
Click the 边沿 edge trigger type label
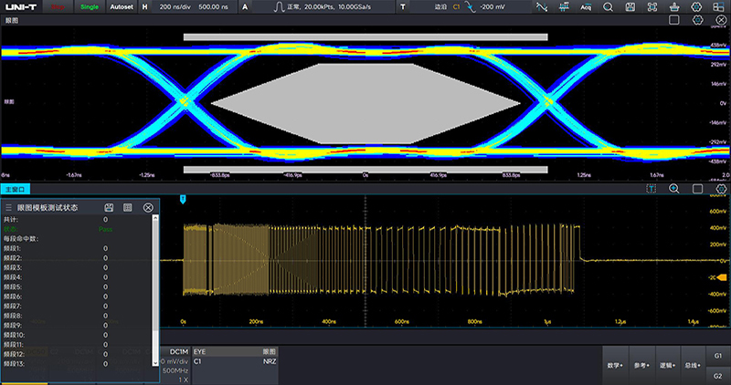tap(440, 7)
